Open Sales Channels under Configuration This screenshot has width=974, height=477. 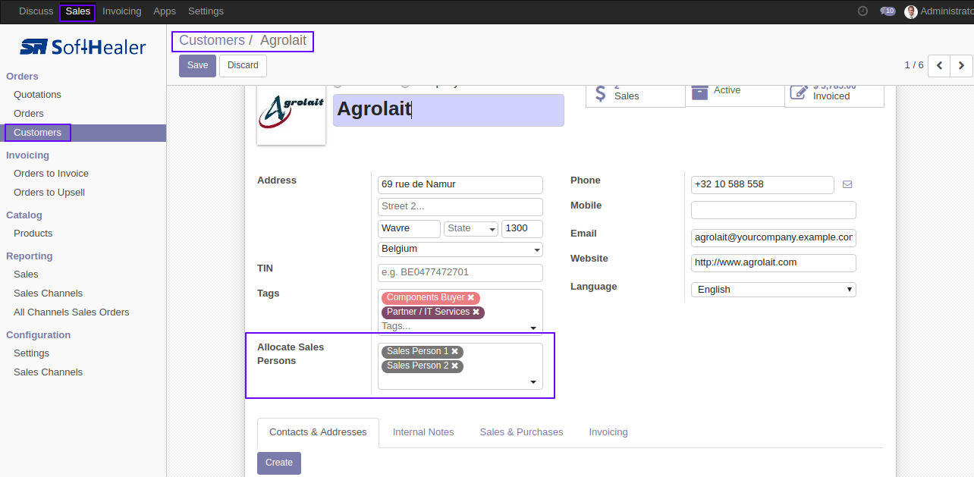click(x=48, y=372)
